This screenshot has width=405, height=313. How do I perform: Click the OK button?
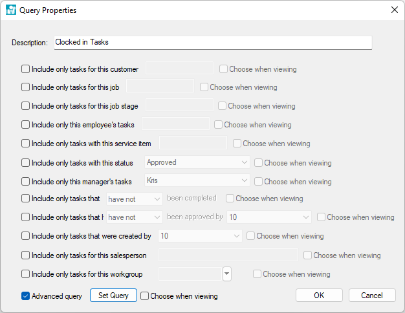pyautogui.click(x=319, y=296)
